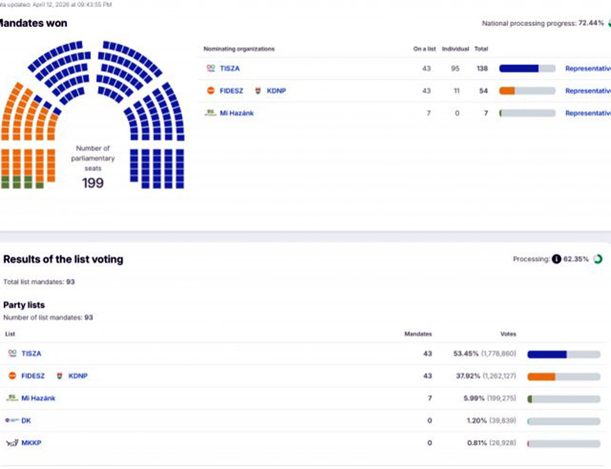Click the TISZA logo in mandates table
The image size is (611, 469).
pyautogui.click(x=211, y=68)
